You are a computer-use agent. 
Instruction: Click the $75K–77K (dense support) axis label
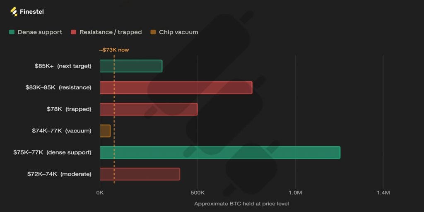click(x=52, y=152)
